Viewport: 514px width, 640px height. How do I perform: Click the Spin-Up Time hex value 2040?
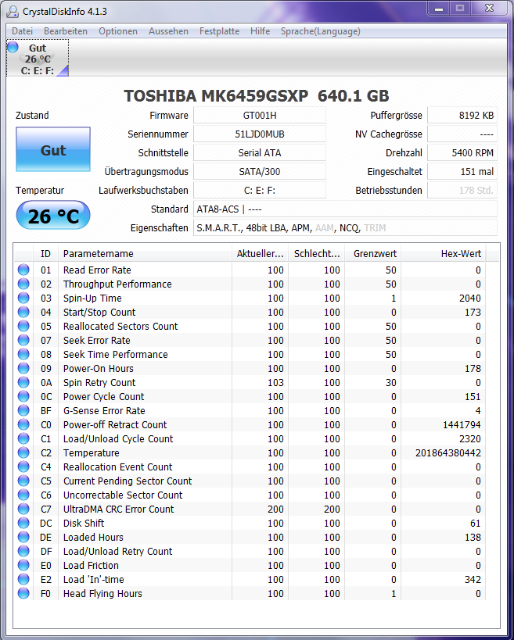click(470, 298)
